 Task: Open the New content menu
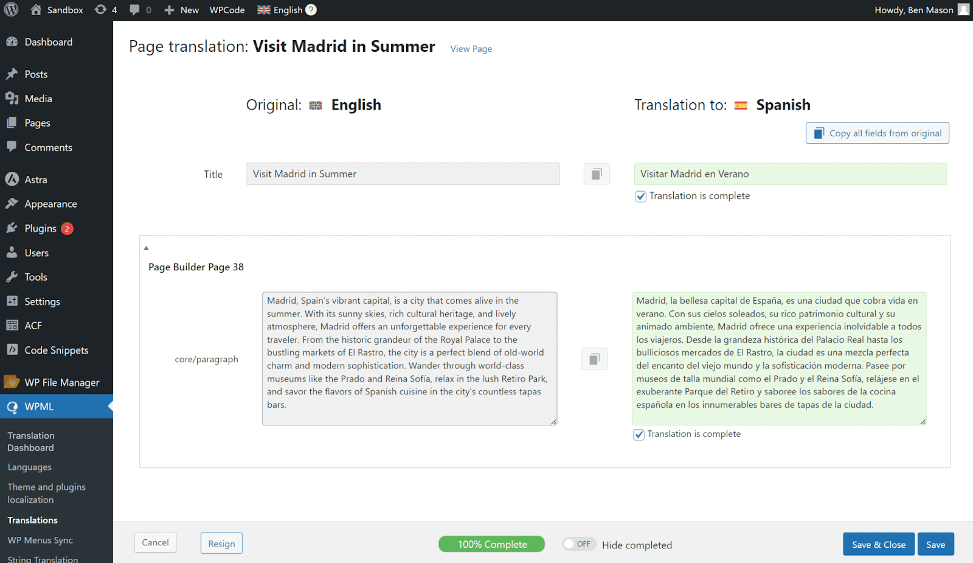click(181, 10)
